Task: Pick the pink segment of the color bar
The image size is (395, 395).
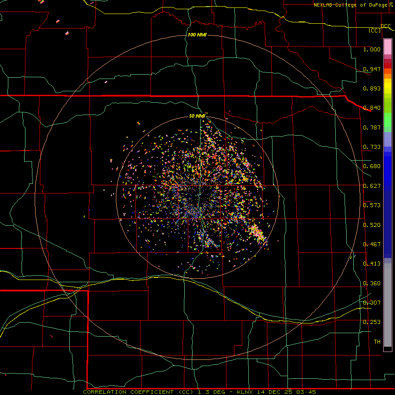Action: pos(388,47)
